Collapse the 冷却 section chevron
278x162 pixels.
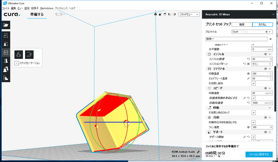point(270,117)
